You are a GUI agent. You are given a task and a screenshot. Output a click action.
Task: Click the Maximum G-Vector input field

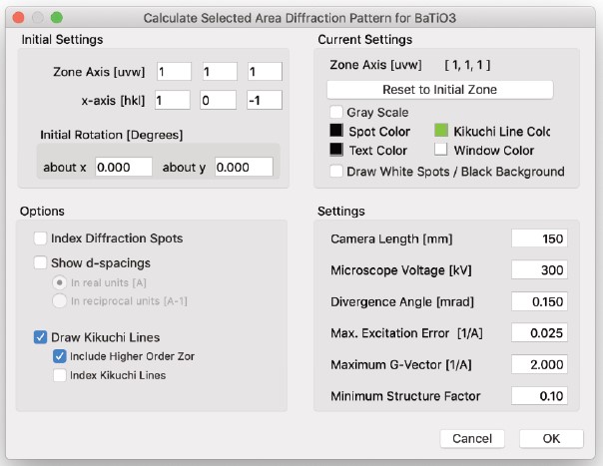539,365
